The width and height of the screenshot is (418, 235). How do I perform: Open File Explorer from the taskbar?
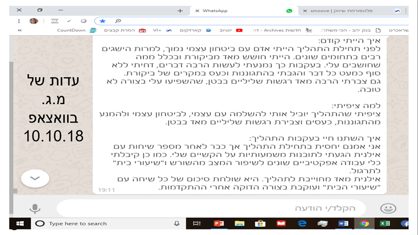point(239,223)
